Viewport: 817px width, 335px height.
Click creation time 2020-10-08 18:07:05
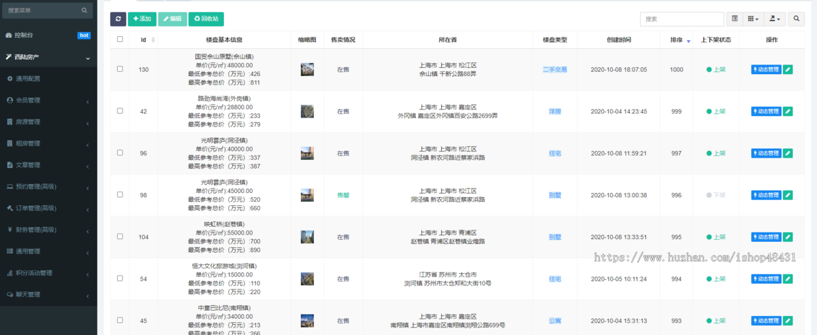(618, 69)
